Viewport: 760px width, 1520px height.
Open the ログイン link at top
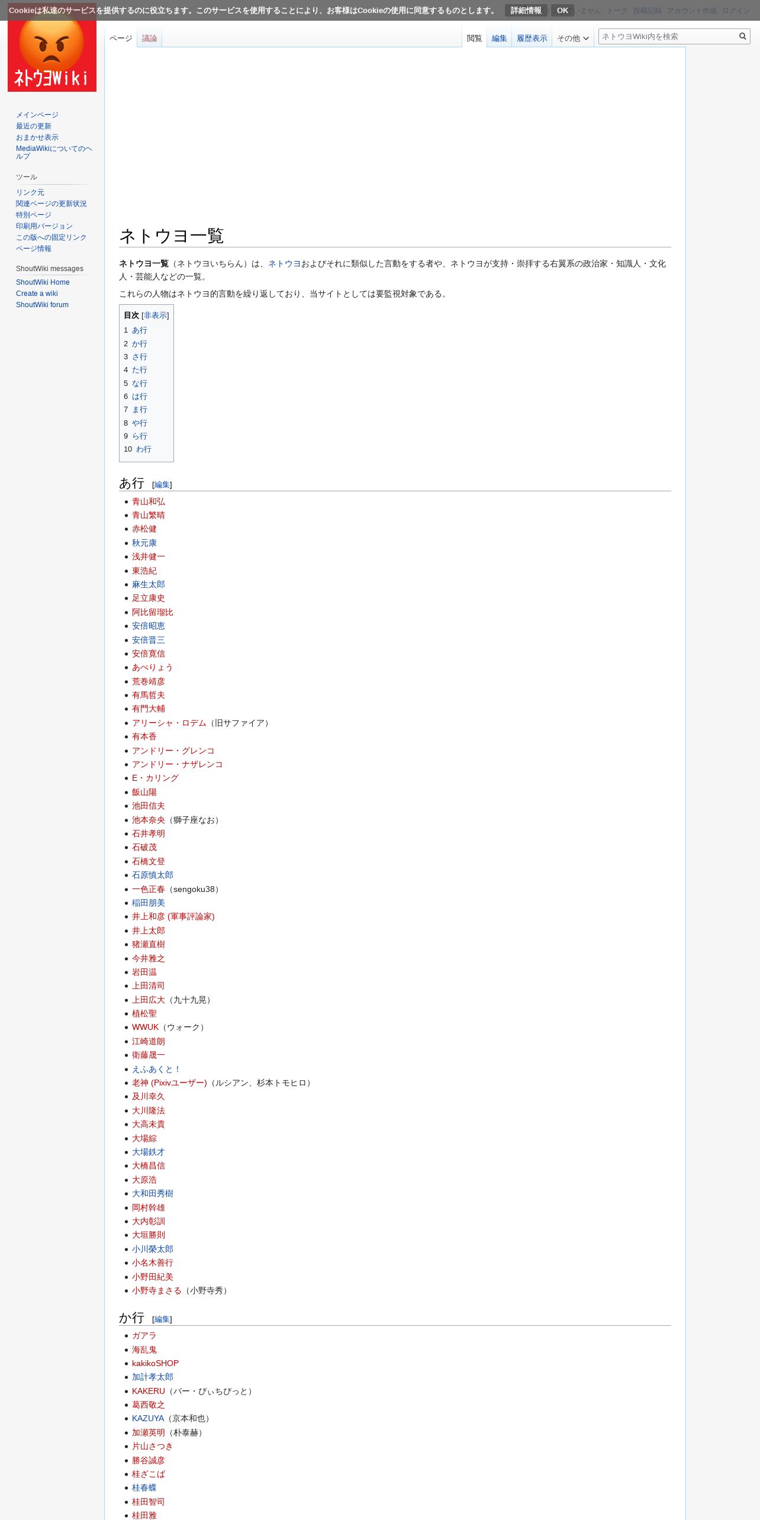(x=736, y=11)
